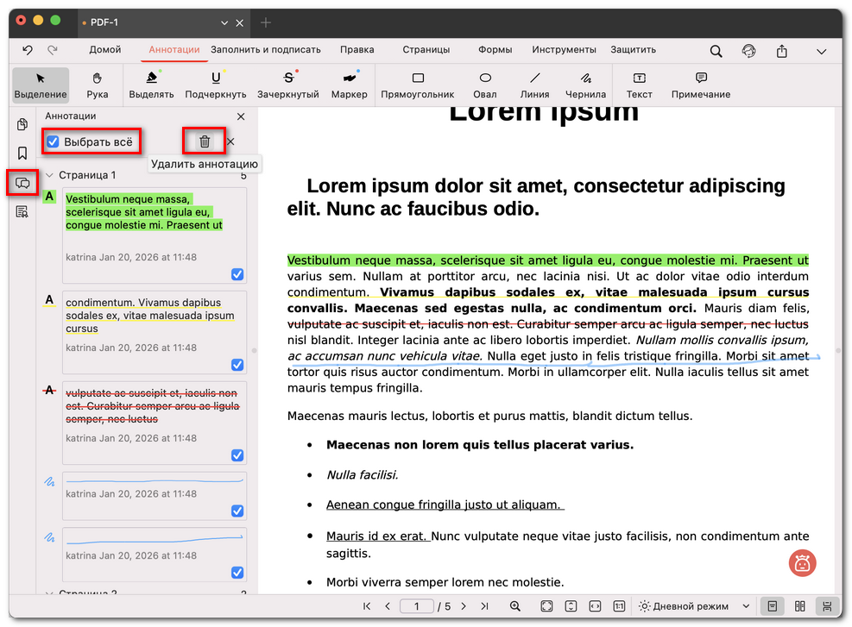The height and width of the screenshot is (627, 852).
Task: Open the bookmarks sidebar panel
Action: pyautogui.click(x=22, y=154)
